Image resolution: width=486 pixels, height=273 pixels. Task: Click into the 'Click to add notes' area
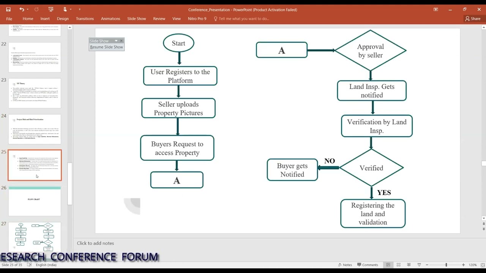click(95, 243)
